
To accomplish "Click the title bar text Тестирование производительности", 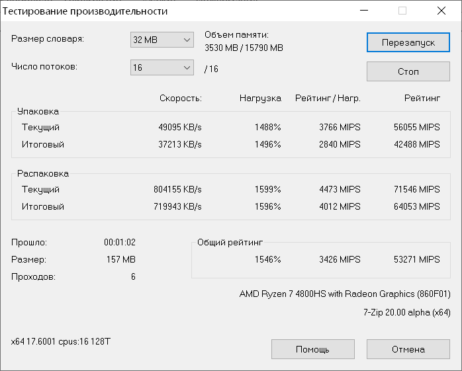I will click(85, 11).
